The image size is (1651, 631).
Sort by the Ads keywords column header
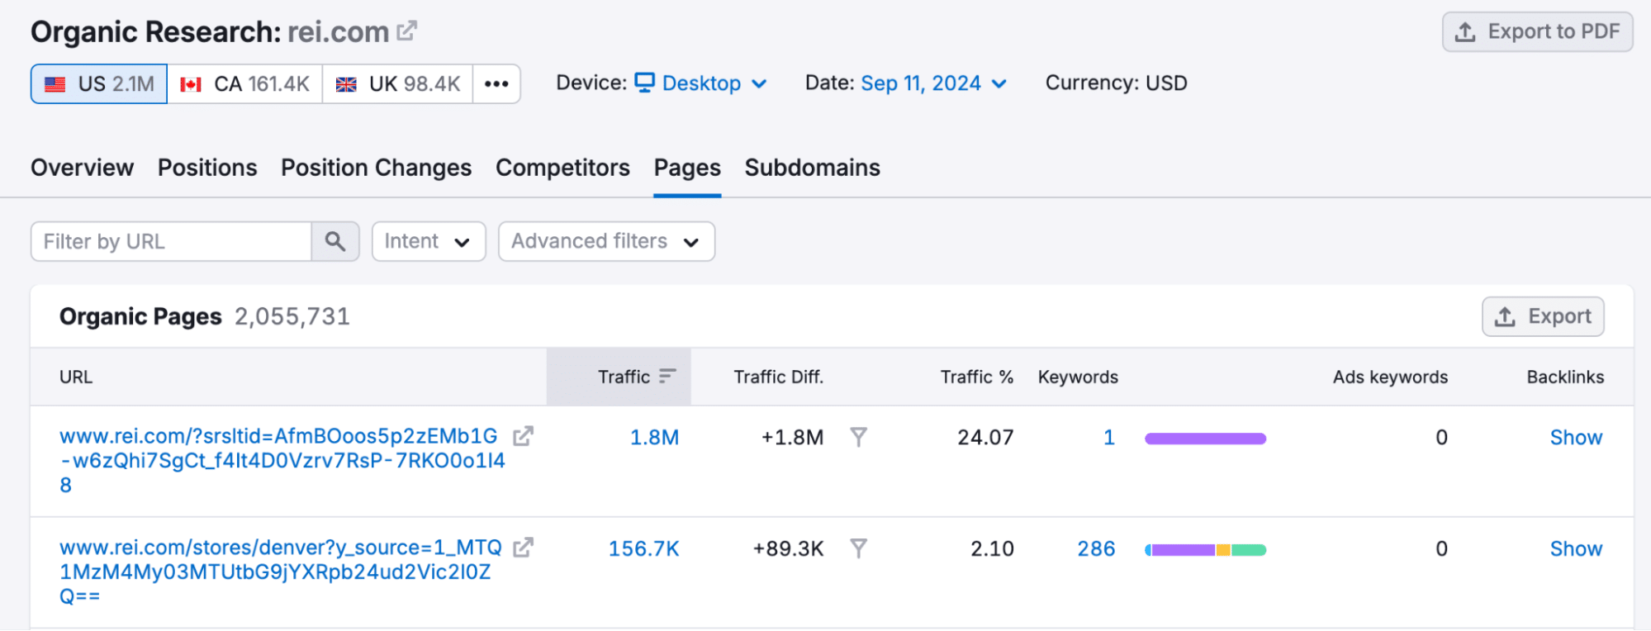[x=1390, y=377]
